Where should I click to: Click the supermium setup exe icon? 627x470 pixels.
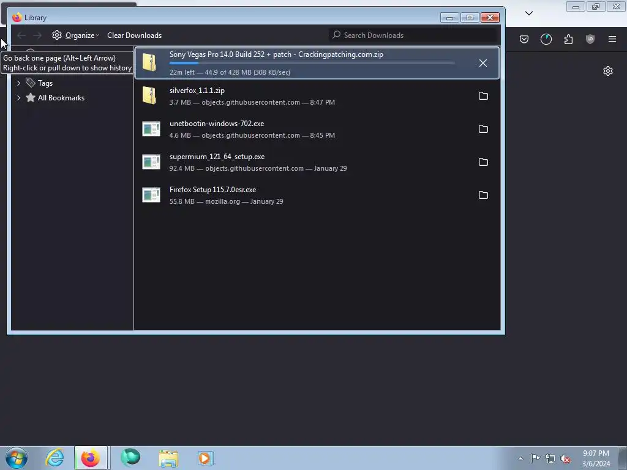click(151, 162)
